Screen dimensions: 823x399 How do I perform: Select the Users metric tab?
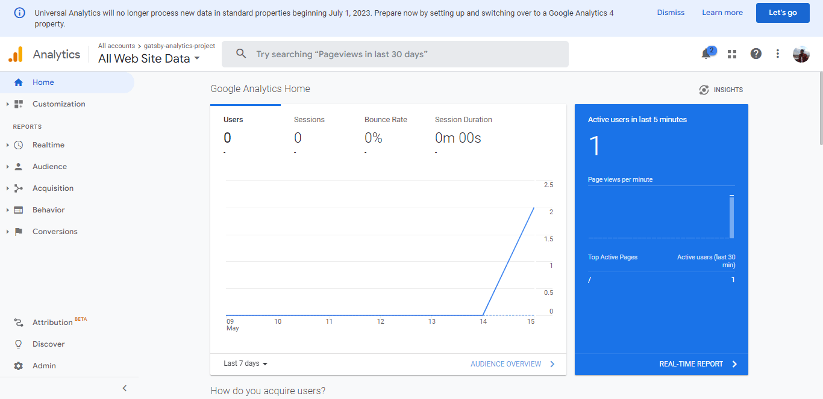click(245, 131)
